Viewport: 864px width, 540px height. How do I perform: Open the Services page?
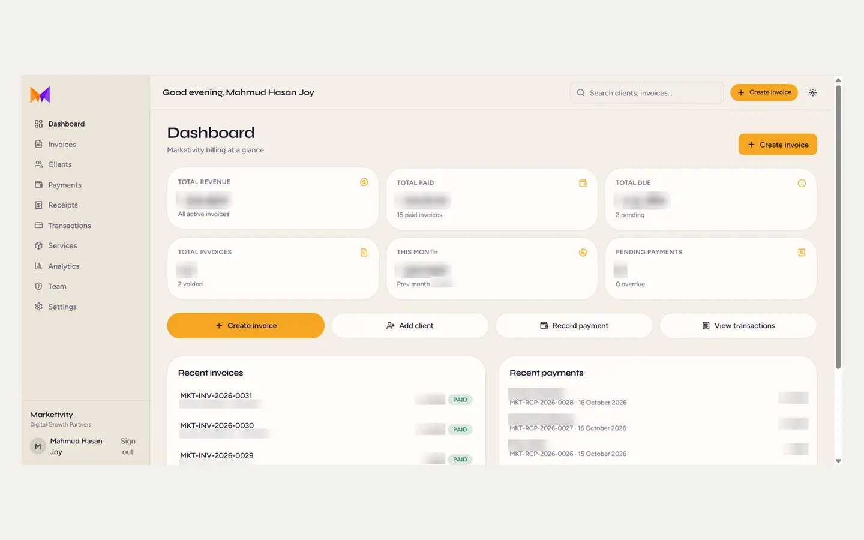click(62, 245)
